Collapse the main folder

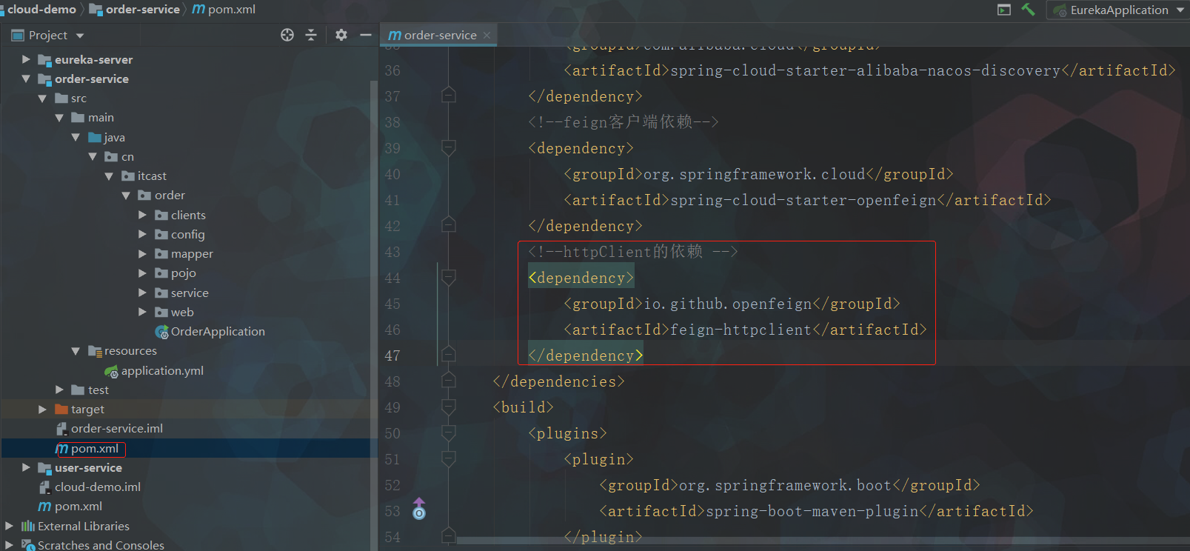click(59, 117)
